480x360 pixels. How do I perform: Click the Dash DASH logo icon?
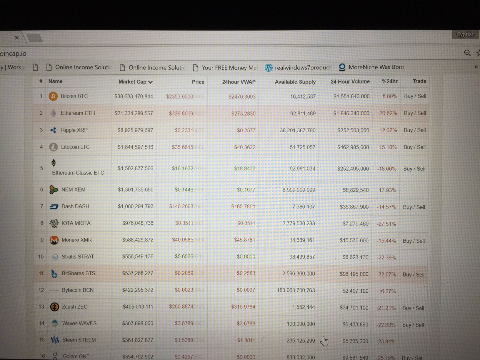[54, 207]
